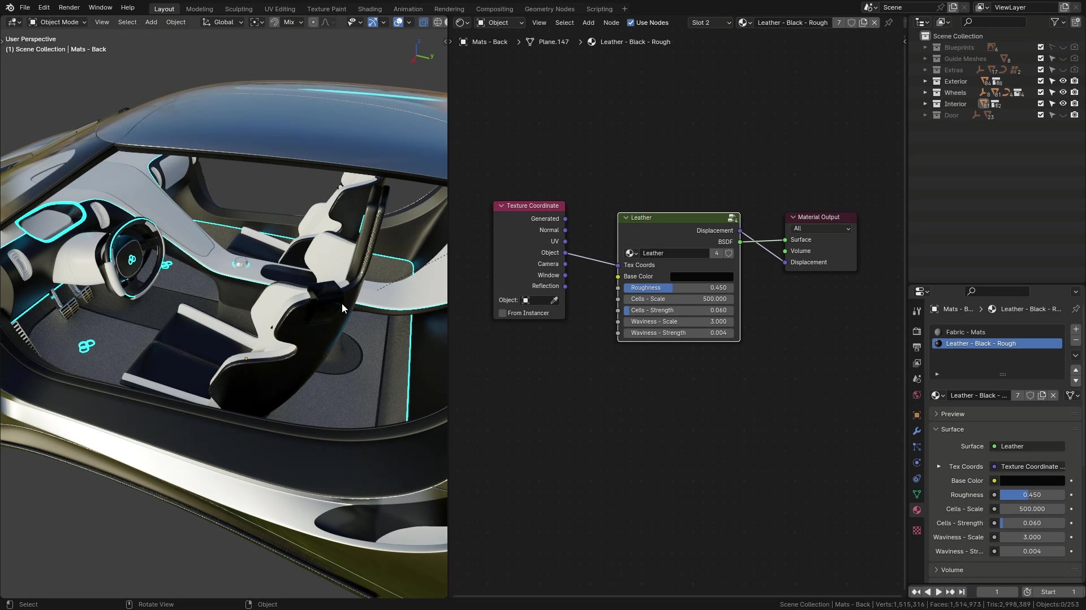Play animation forward

pyautogui.click(x=938, y=592)
